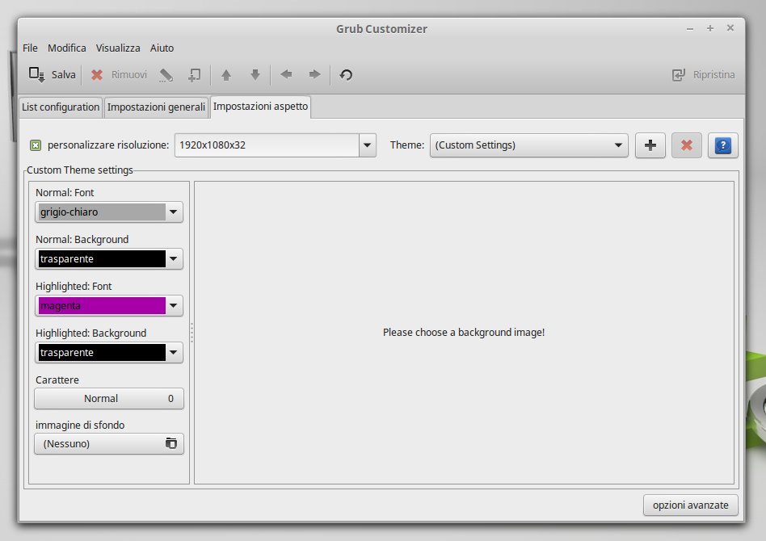Minimize the Grub Customizer window

click(690, 29)
